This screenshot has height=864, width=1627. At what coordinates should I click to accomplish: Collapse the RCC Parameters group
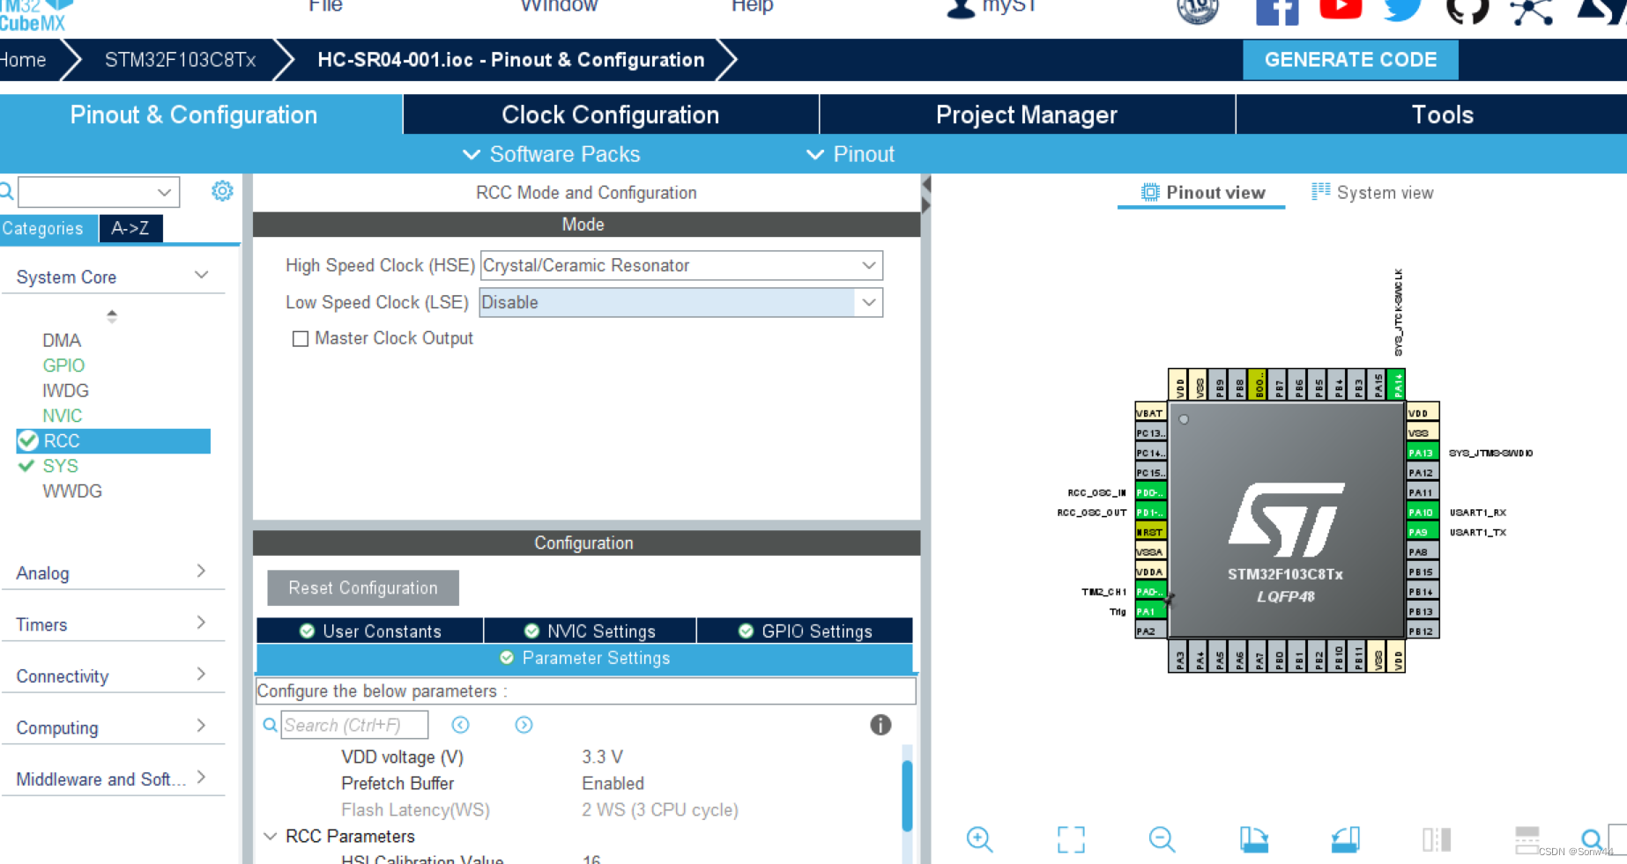click(x=271, y=836)
